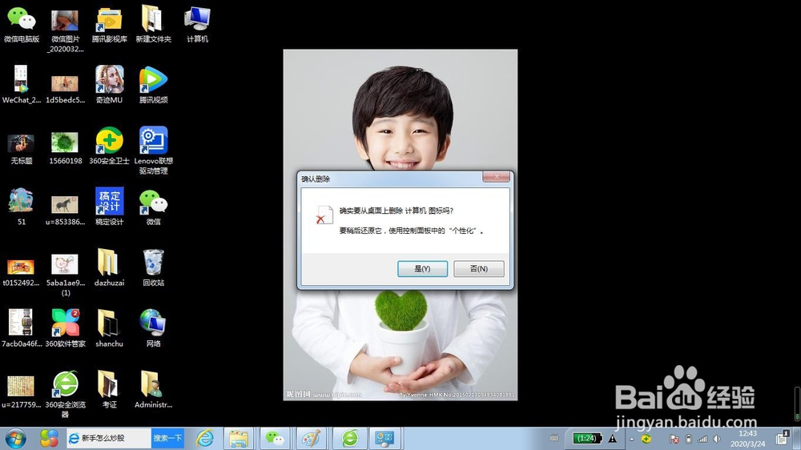Select the 7acb0a46f image file

coord(22,328)
